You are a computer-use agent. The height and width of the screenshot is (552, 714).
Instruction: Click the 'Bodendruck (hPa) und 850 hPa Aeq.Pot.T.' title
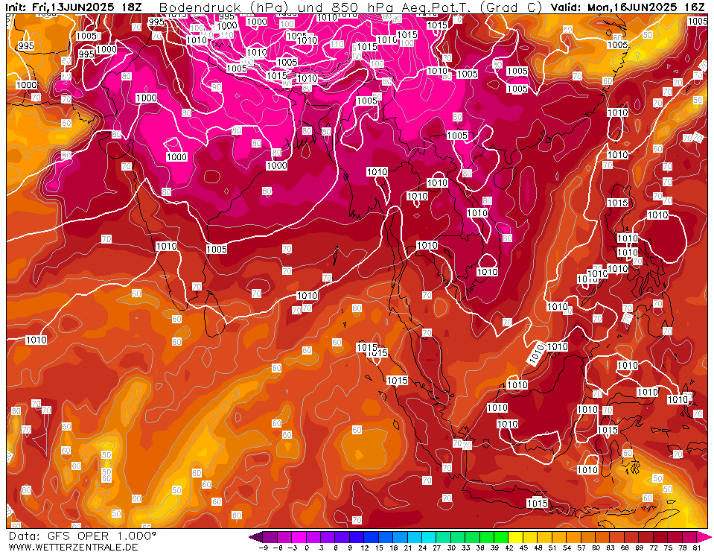[351, 7]
